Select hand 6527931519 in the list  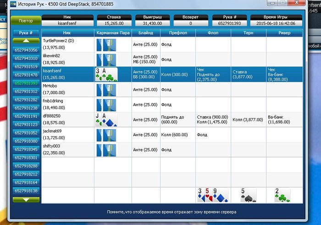[26, 67]
